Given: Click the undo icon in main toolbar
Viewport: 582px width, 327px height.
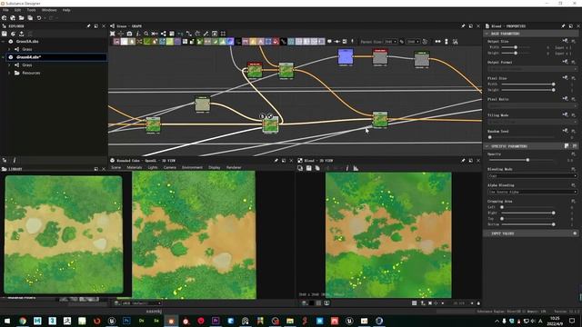Looking at the screenshot, I should [x=39, y=18].
